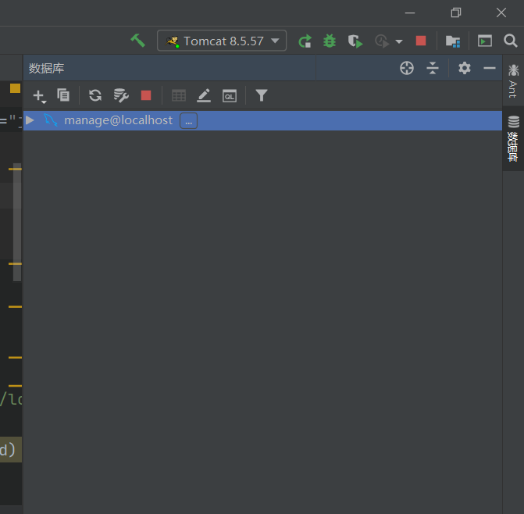Expand the manage@localhost tree node

[x=30, y=120]
